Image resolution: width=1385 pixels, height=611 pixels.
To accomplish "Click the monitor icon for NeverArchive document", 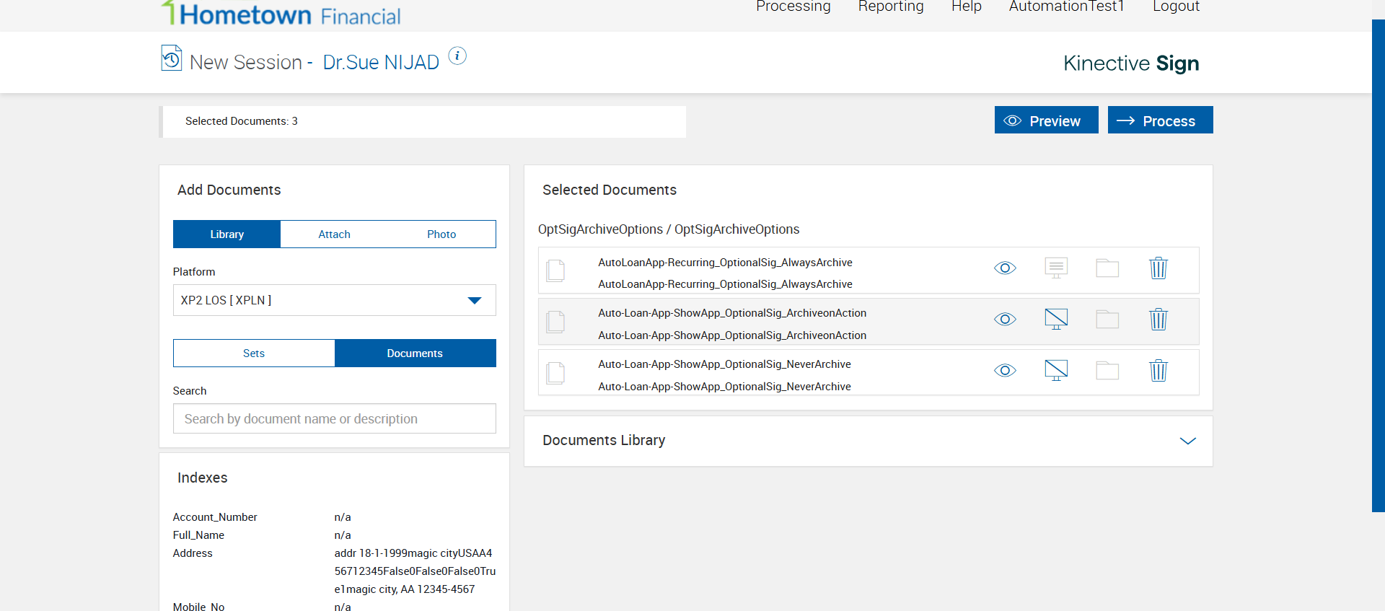I will pyautogui.click(x=1056, y=370).
